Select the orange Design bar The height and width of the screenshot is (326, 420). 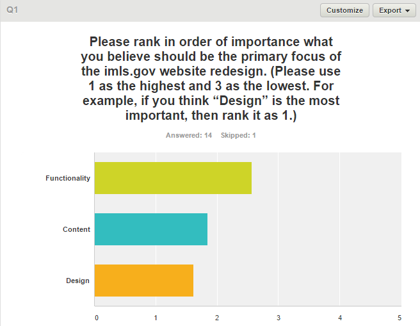144,281
